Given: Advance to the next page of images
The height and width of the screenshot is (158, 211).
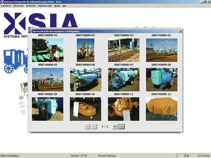Looking at the screenshot, I should point(115,126).
